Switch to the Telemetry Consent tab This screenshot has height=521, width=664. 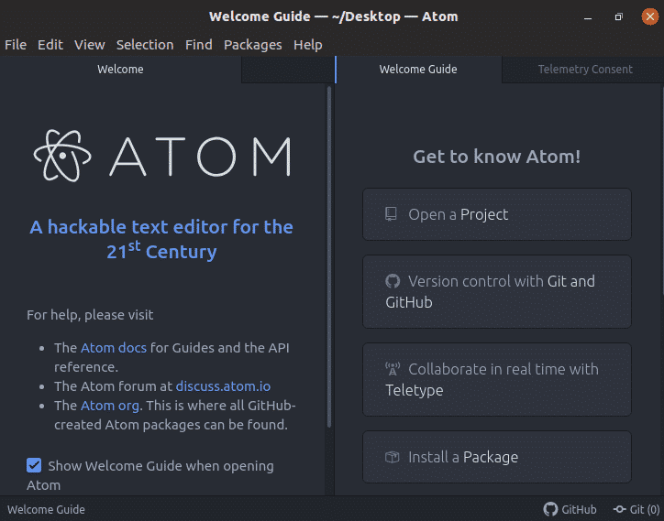pyautogui.click(x=584, y=70)
